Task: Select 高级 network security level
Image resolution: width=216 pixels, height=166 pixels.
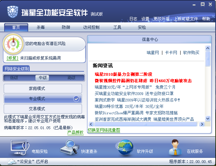Action: [71, 78]
